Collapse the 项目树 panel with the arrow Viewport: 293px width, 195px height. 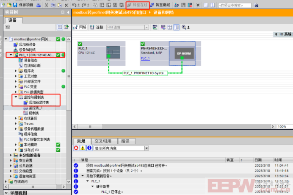click(68, 12)
